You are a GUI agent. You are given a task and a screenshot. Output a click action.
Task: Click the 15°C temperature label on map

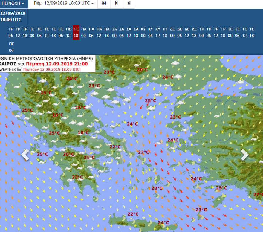[x=46, y=93]
